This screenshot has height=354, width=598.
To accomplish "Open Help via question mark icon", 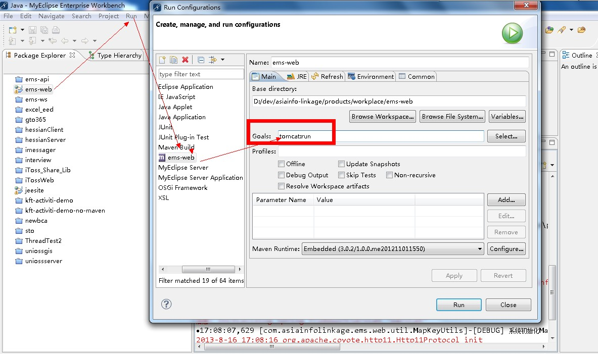I will (166, 304).
